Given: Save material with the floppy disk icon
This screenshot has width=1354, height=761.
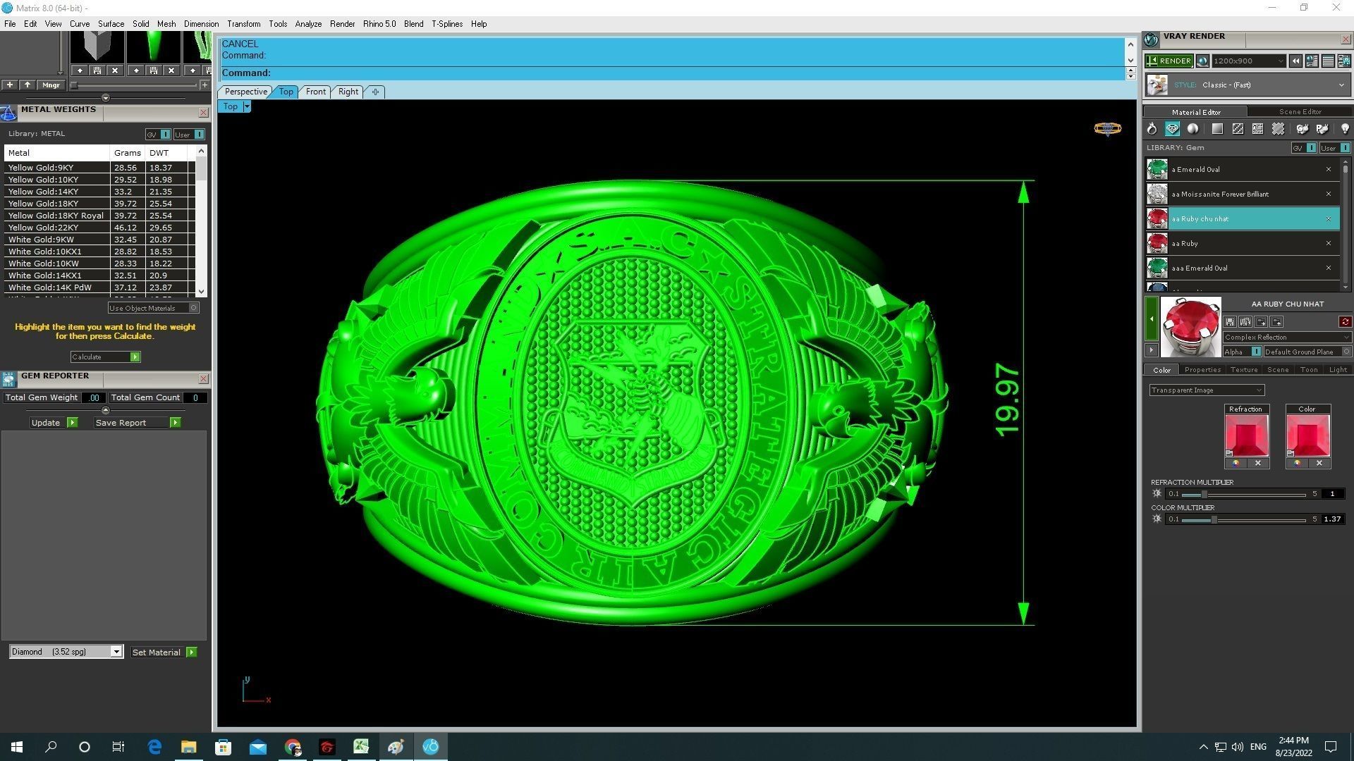Looking at the screenshot, I should click(1230, 322).
